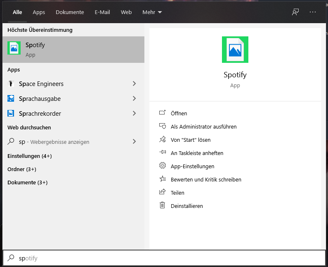328x267 pixels.
Task: Select the E-Mail filter tab
Action: coord(102,12)
